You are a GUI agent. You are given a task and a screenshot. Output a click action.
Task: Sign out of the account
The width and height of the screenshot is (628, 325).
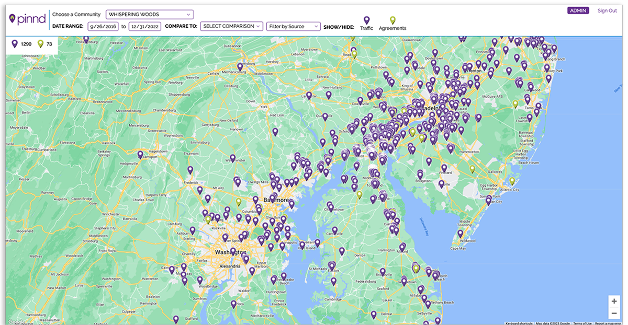607,10
